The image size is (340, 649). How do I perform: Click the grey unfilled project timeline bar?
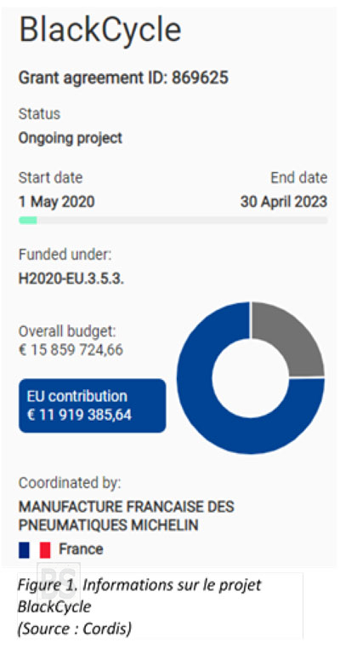(182, 221)
